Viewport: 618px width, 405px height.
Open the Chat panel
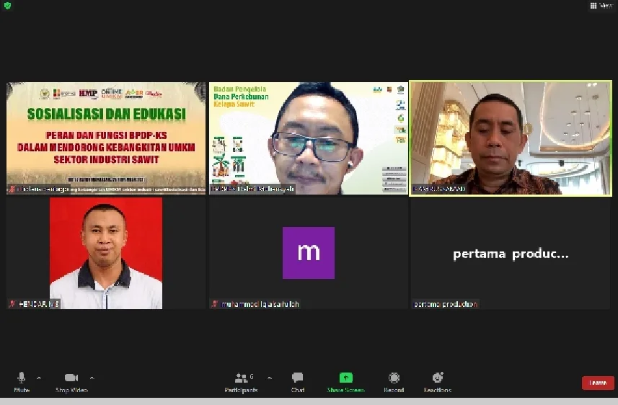[298, 382]
